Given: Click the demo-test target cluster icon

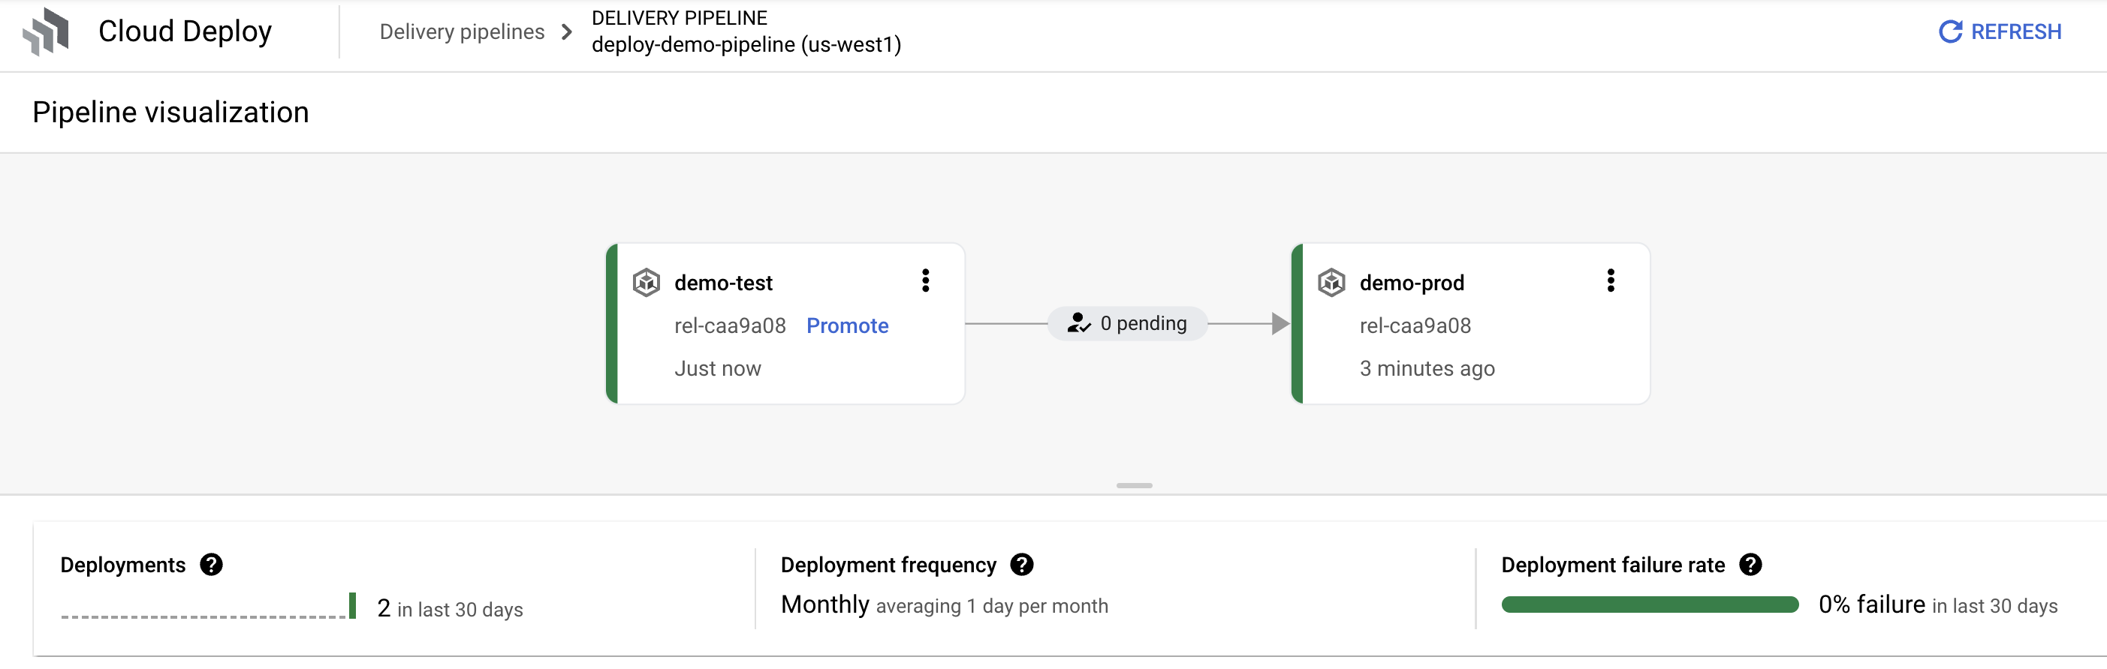Looking at the screenshot, I should pyautogui.click(x=647, y=283).
